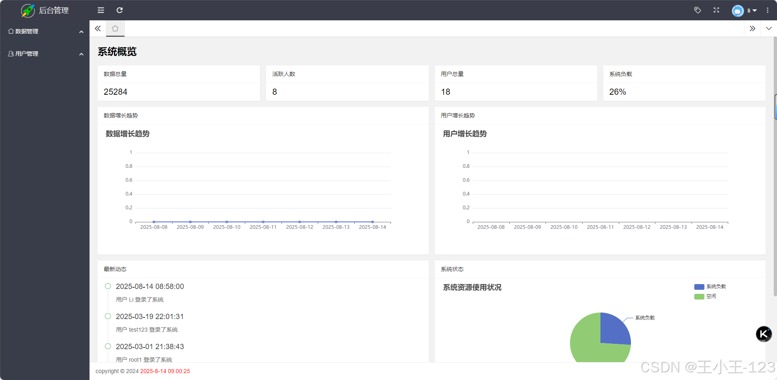The image size is (777, 380).
Task: Open tab operations dropdown arrow
Action: click(768, 28)
